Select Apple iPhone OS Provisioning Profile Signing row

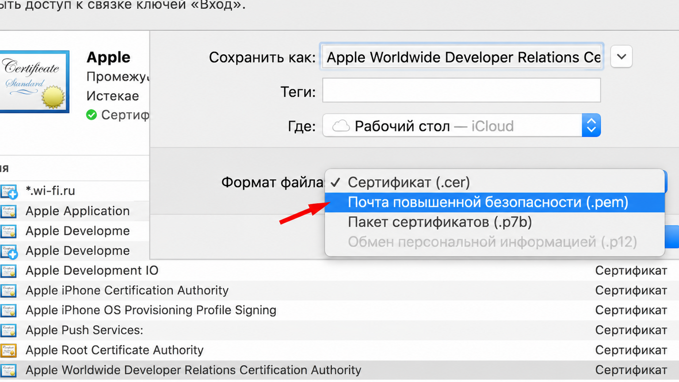tap(339, 310)
